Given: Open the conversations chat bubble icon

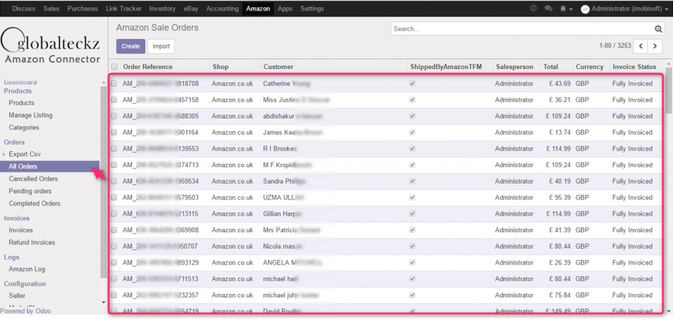Looking at the screenshot, I should click(548, 9).
